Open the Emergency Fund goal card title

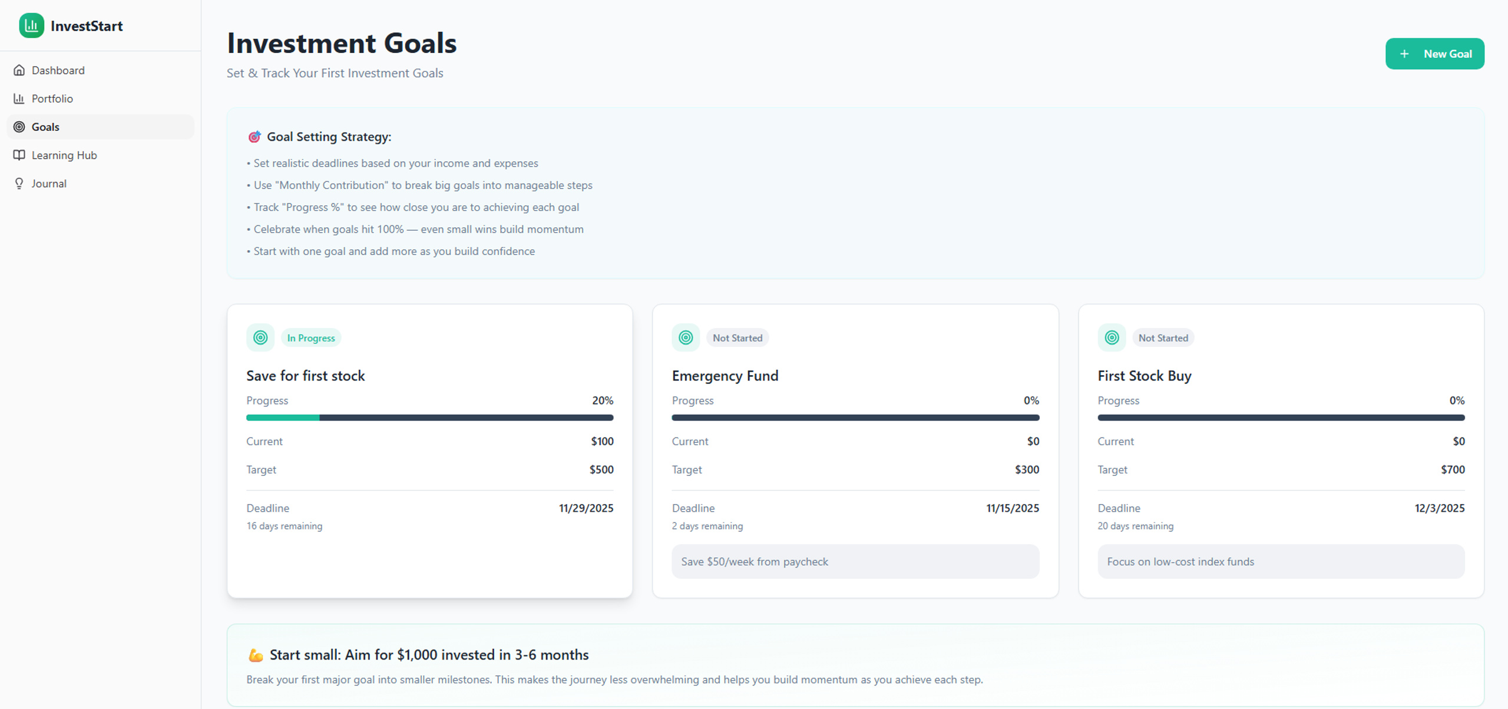725,376
